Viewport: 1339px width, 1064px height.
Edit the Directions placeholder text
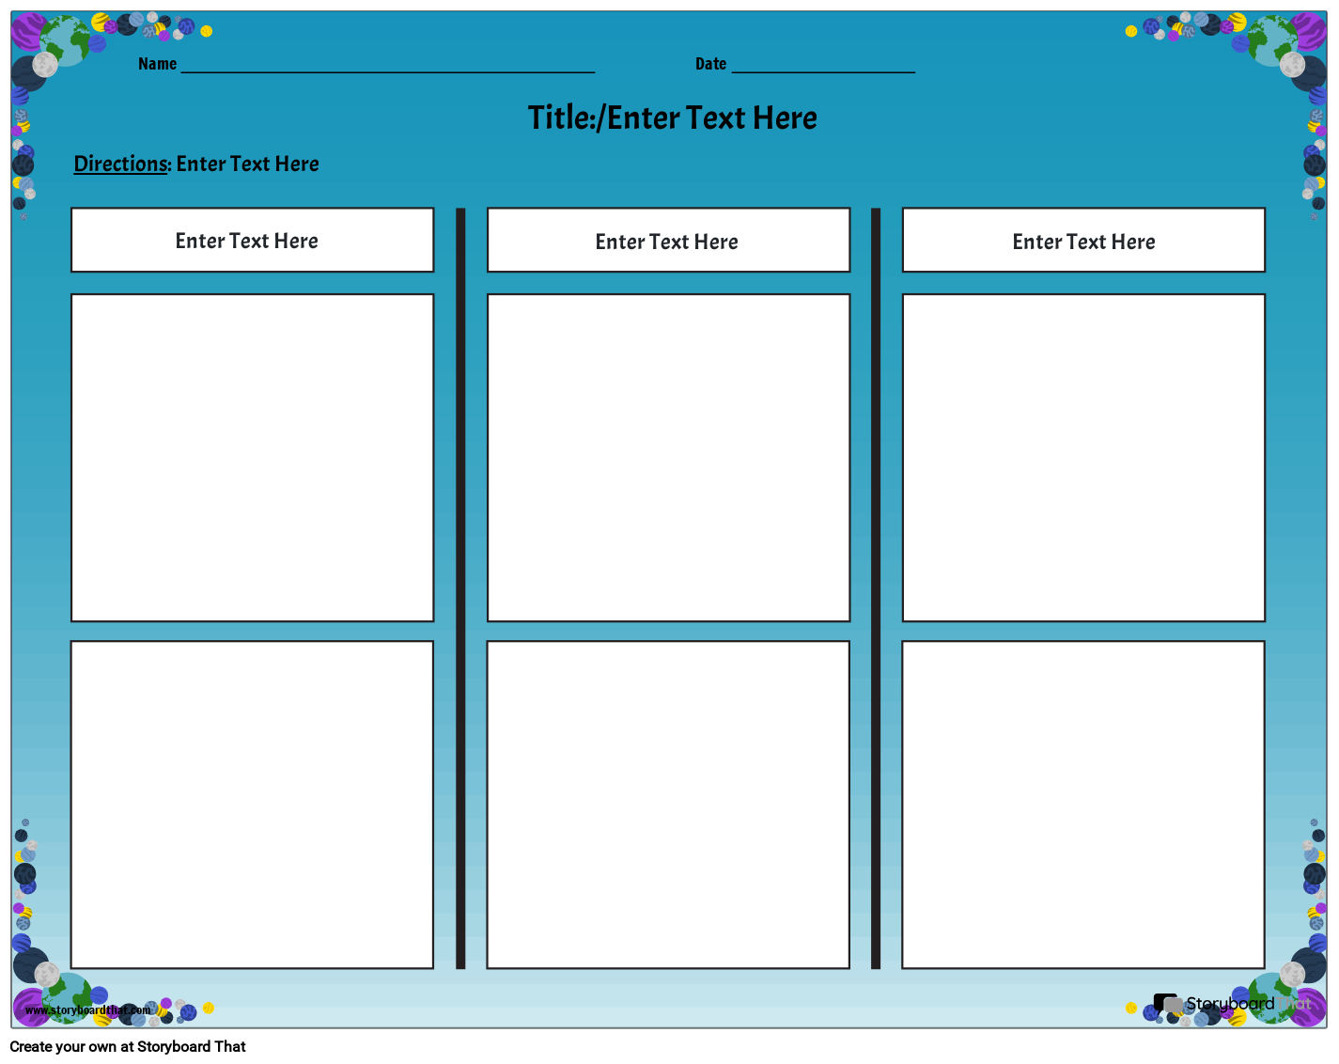(x=247, y=164)
